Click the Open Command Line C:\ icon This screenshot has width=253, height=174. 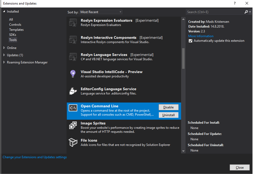click(73, 108)
